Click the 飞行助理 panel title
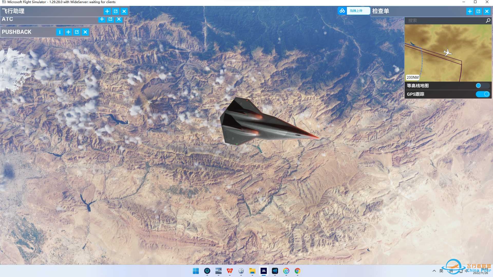Image resolution: width=493 pixels, height=277 pixels. click(13, 11)
